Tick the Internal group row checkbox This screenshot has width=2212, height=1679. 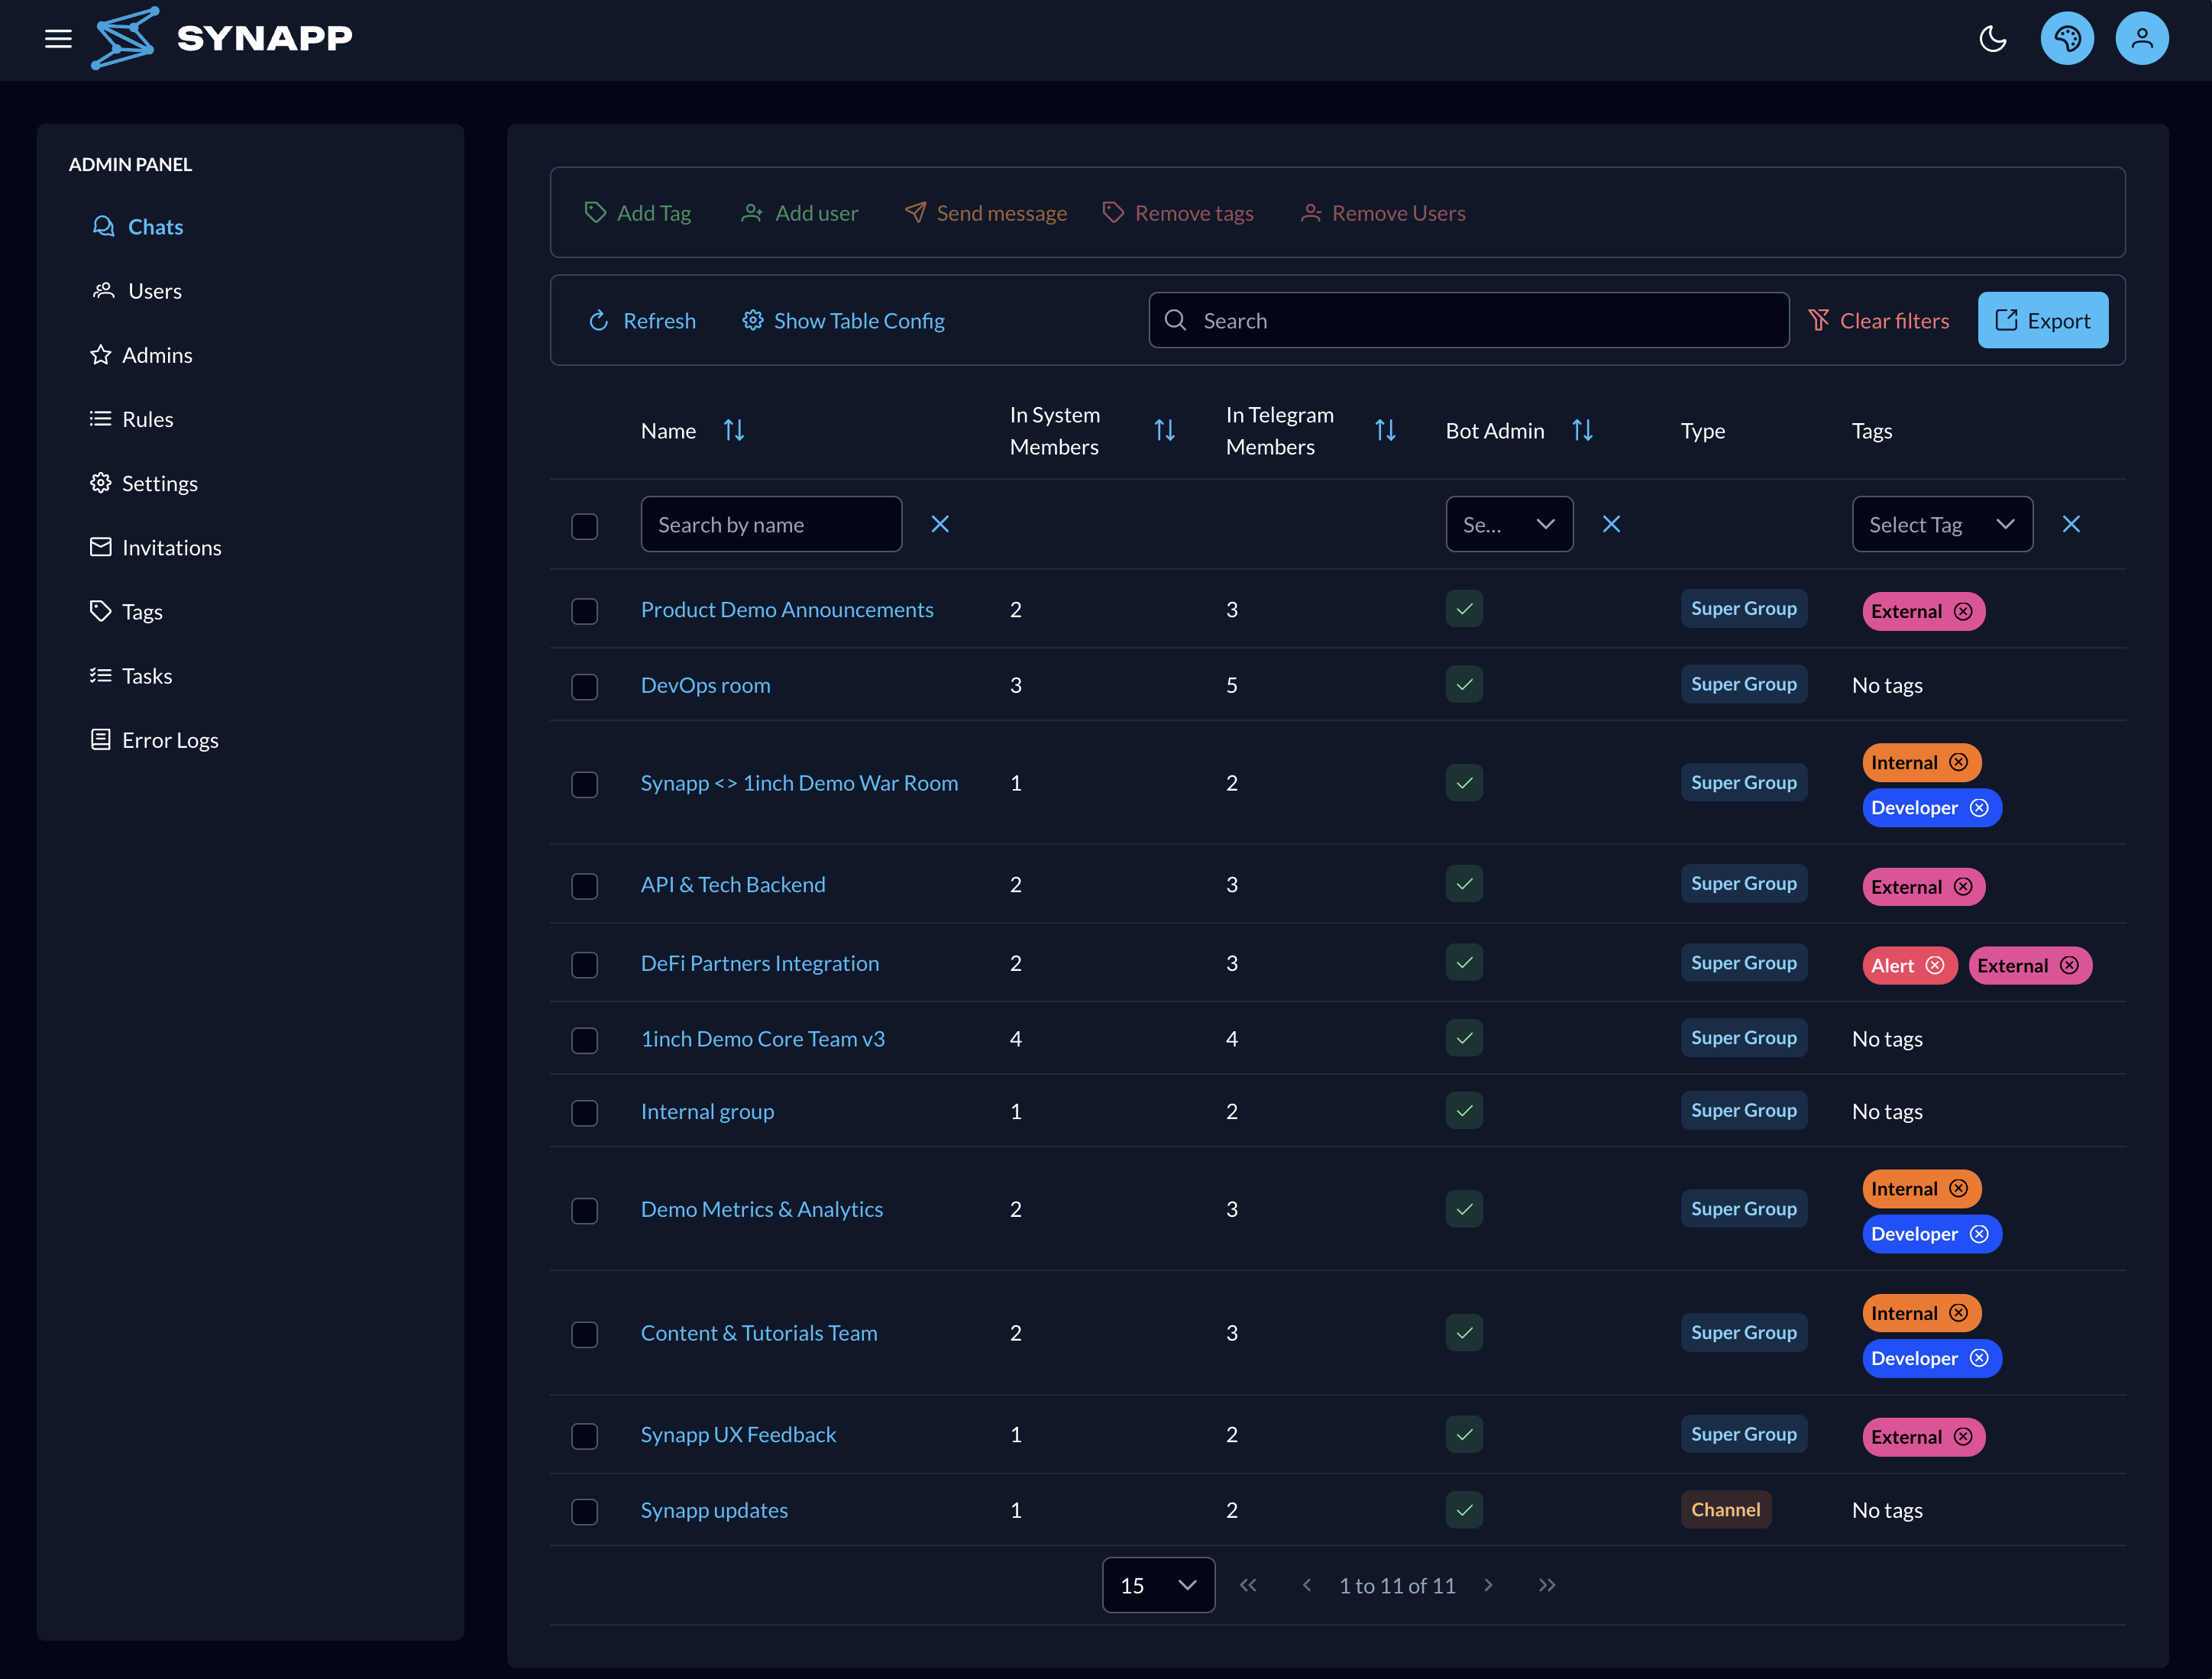[x=584, y=1113]
